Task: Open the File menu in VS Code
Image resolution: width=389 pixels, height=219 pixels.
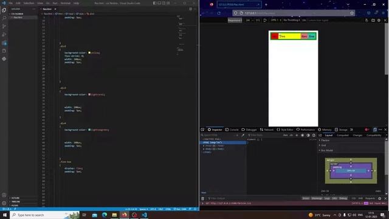Action: (x=11, y=3)
